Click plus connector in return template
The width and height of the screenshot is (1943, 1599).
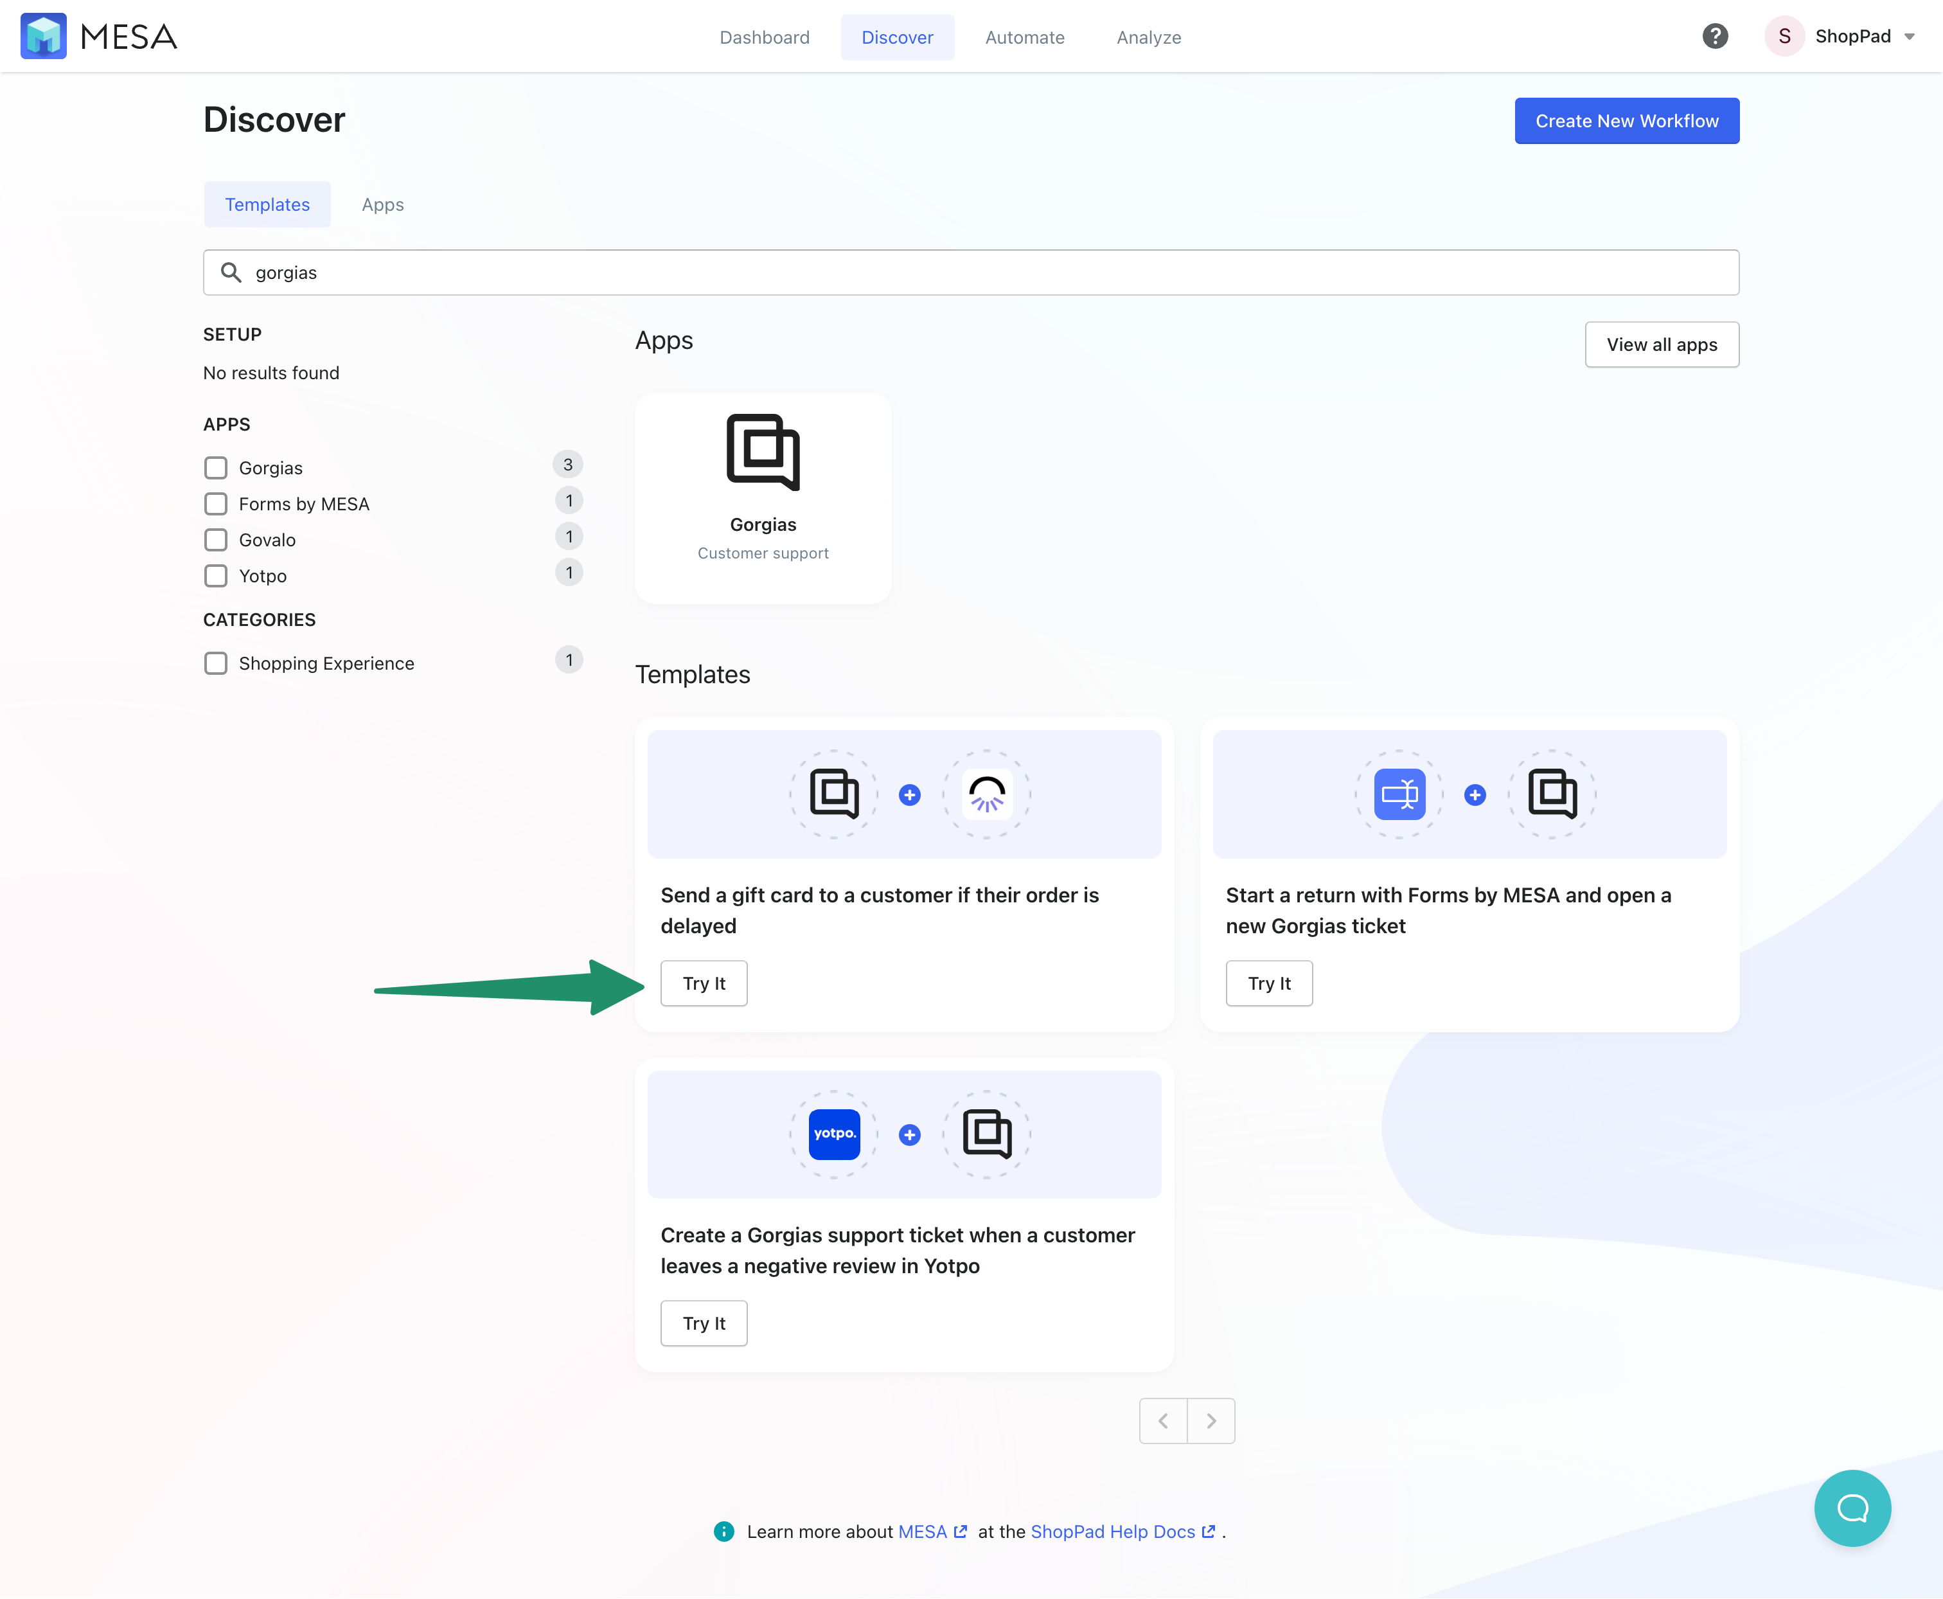[x=1475, y=795]
